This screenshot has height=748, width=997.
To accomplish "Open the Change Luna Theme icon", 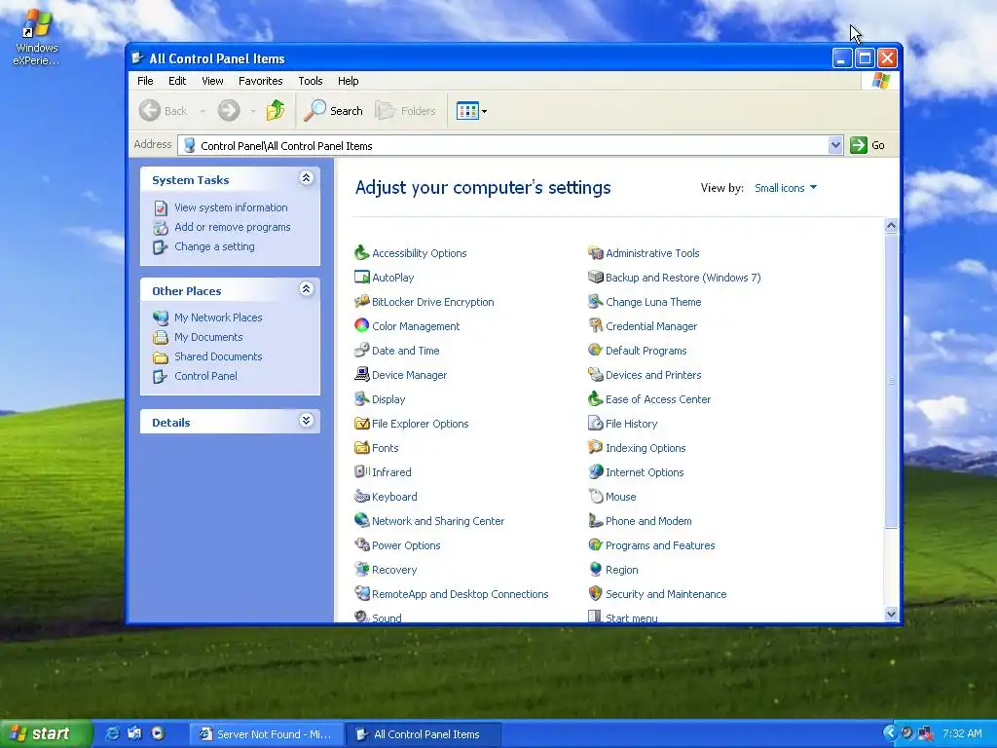I will pyautogui.click(x=595, y=302).
